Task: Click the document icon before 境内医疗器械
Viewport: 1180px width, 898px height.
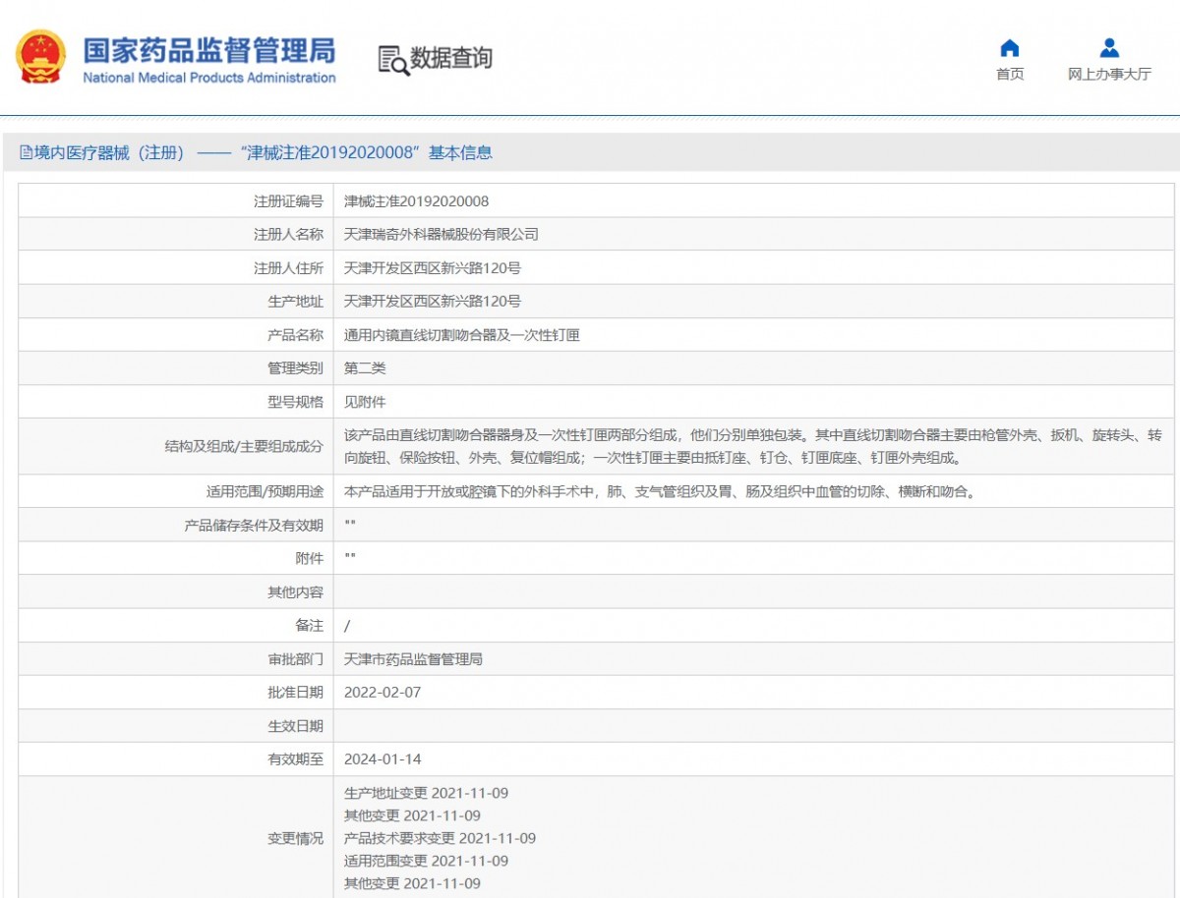Action: point(26,153)
